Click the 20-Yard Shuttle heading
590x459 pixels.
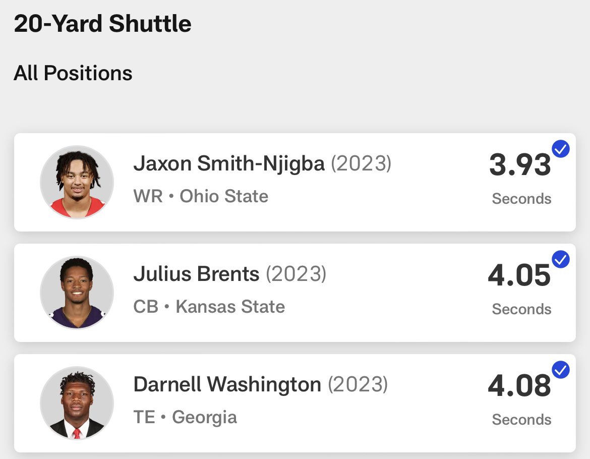(103, 23)
